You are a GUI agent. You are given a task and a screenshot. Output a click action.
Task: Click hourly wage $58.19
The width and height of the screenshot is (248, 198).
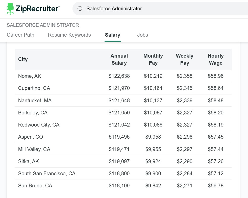pyautogui.click(x=216, y=125)
